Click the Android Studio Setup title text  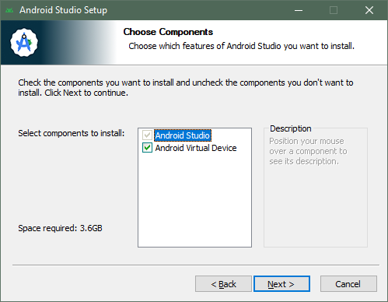(63, 10)
